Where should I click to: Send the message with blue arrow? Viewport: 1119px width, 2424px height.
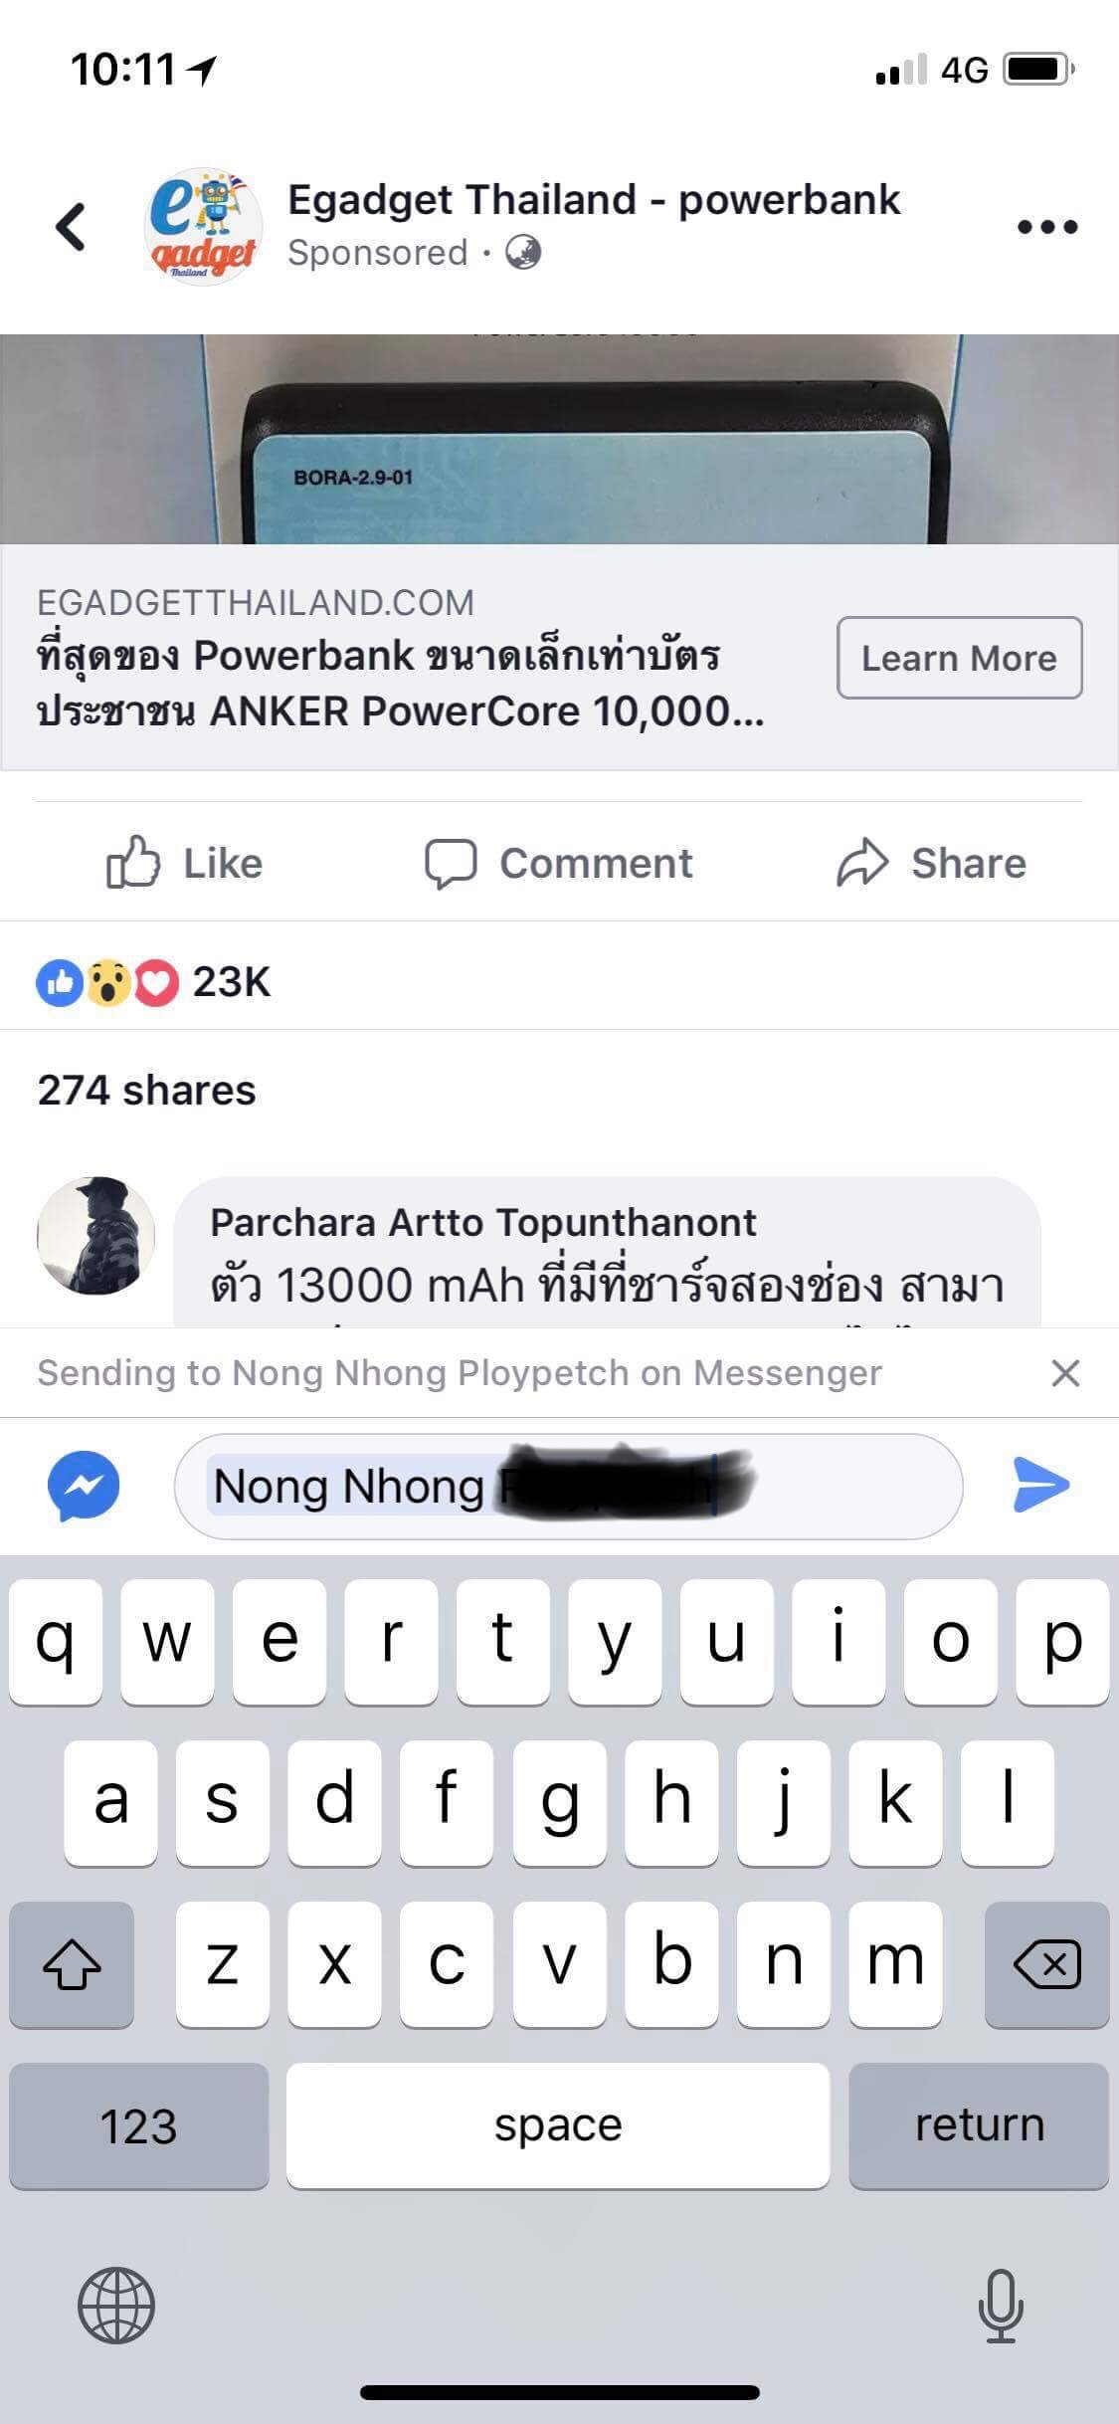pos(1040,1486)
